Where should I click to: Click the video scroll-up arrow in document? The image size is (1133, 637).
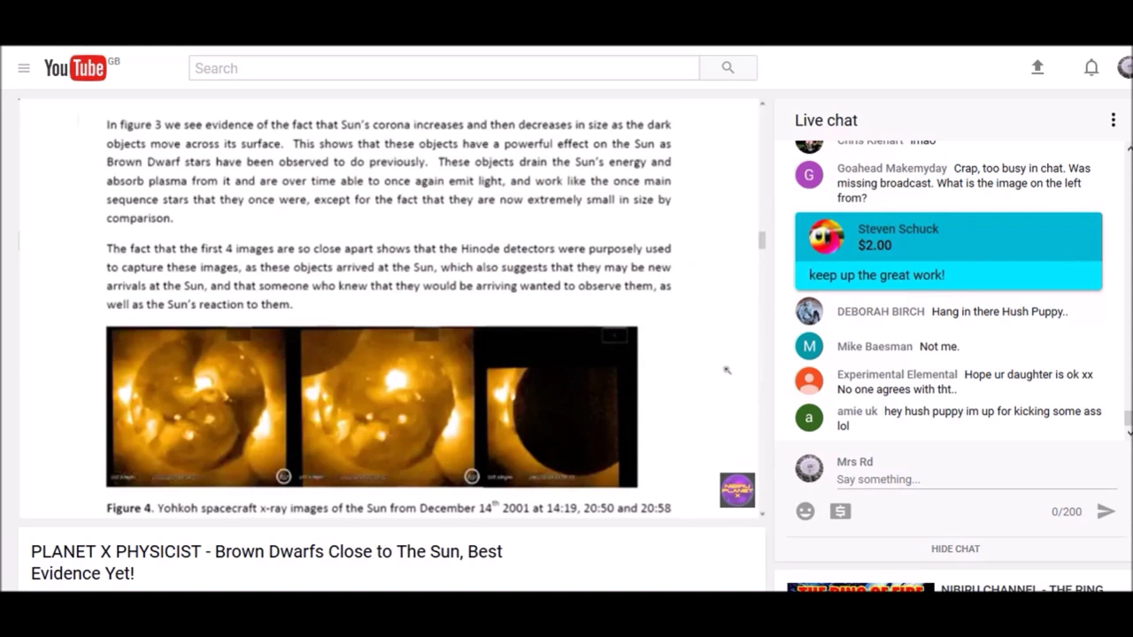(761, 104)
